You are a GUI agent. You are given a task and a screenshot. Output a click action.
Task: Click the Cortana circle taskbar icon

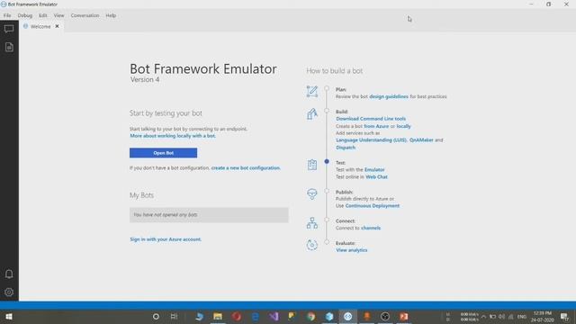tap(156, 316)
